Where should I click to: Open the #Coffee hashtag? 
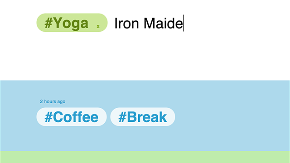tap(72, 117)
